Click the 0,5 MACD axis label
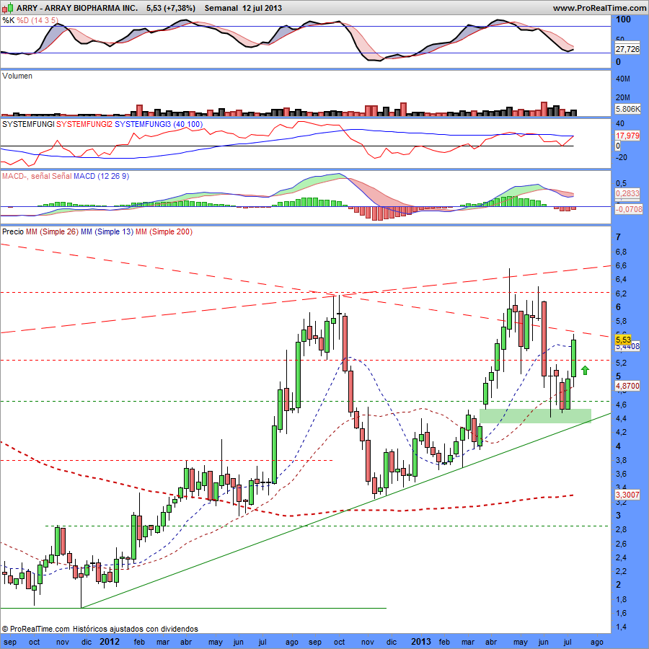 coord(622,183)
